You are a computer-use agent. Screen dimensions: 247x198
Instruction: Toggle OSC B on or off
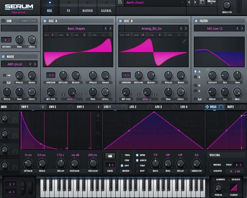(x=120, y=21)
